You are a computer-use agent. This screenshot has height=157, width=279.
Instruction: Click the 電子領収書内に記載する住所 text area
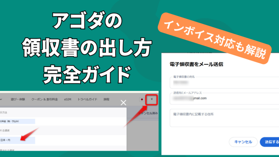coord(224,118)
